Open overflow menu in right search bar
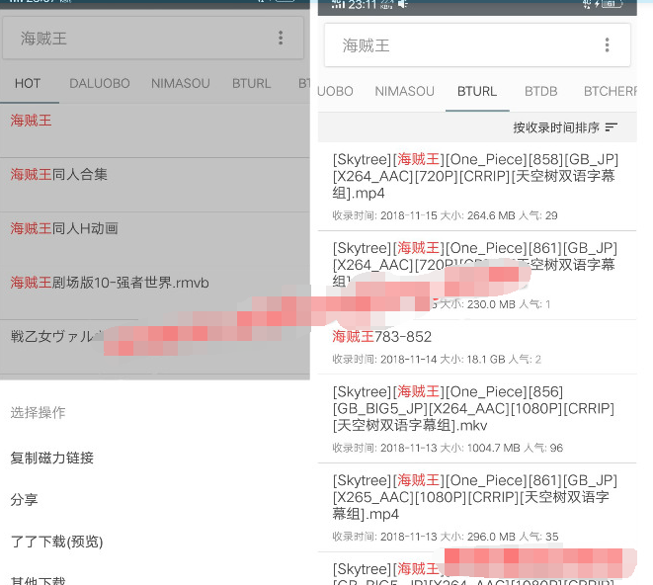The height and width of the screenshot is (585, 653). [608, 45]
